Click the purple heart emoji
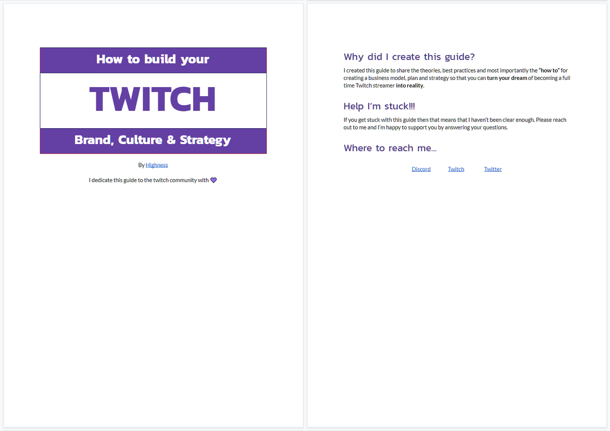Viewport: 610px width, 431px height. [x=213, y=180]
